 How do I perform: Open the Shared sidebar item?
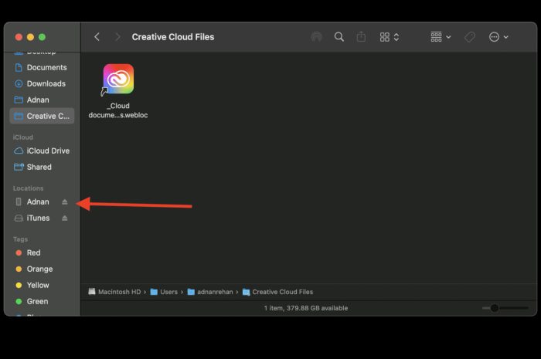tap(42, 167)
